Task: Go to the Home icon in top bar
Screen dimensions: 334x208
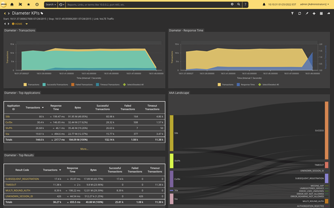Action: click(12, 4)
